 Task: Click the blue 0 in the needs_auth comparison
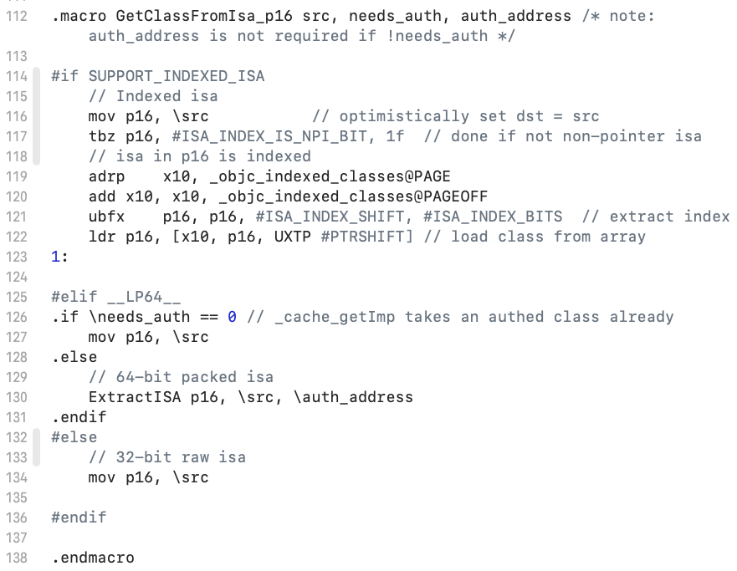tap(233, 317)
